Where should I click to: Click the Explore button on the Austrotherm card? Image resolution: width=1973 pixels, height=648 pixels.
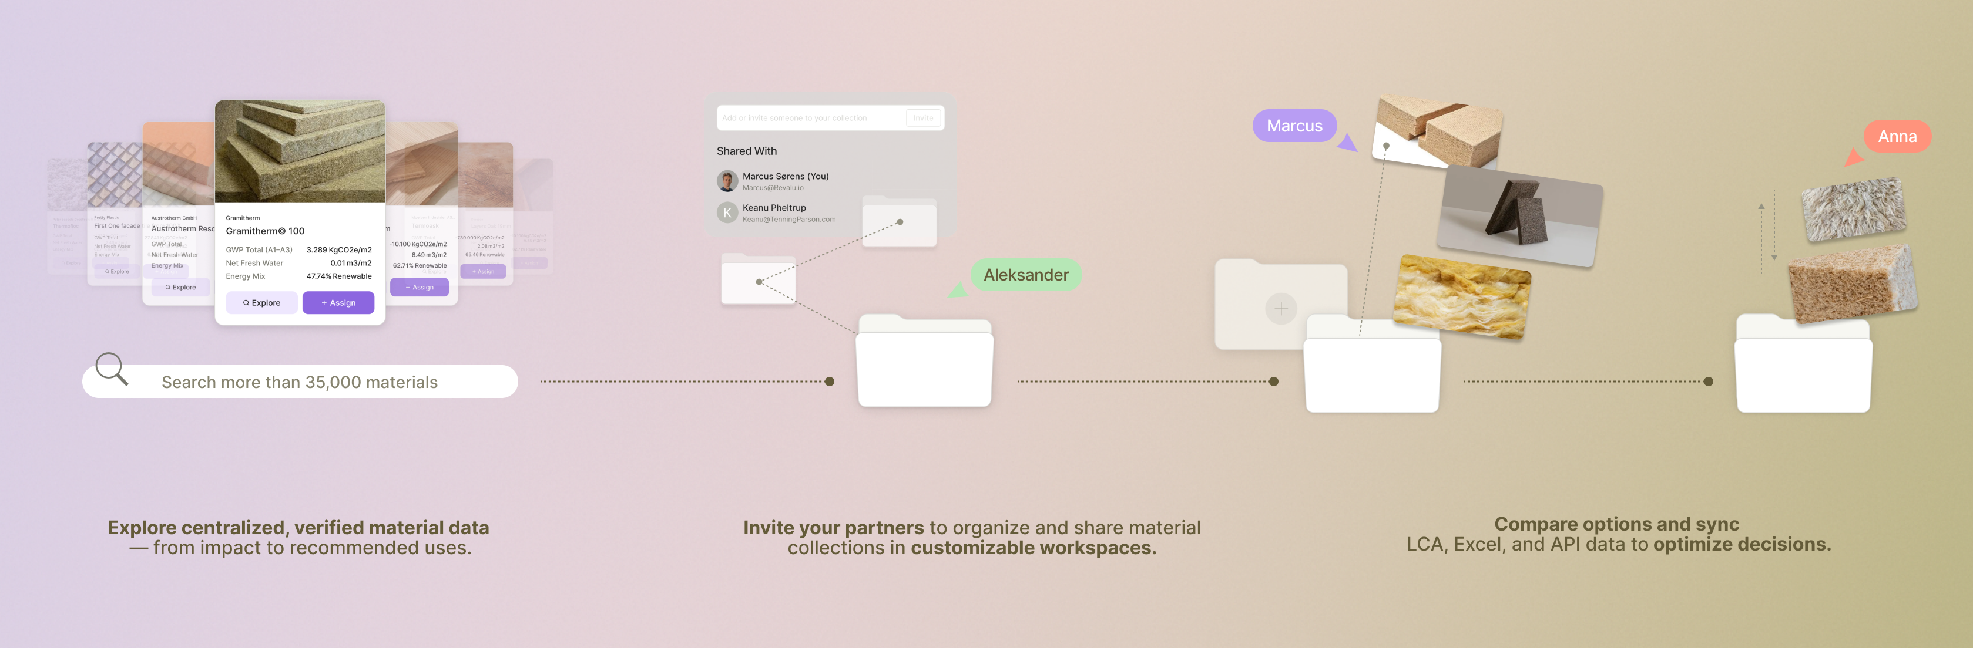coord(181,288)
